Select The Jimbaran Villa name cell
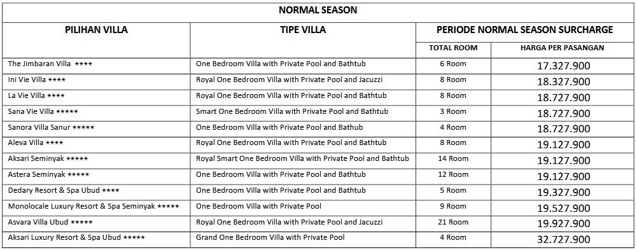Screen dimensions: 637x250 point(96,66)
